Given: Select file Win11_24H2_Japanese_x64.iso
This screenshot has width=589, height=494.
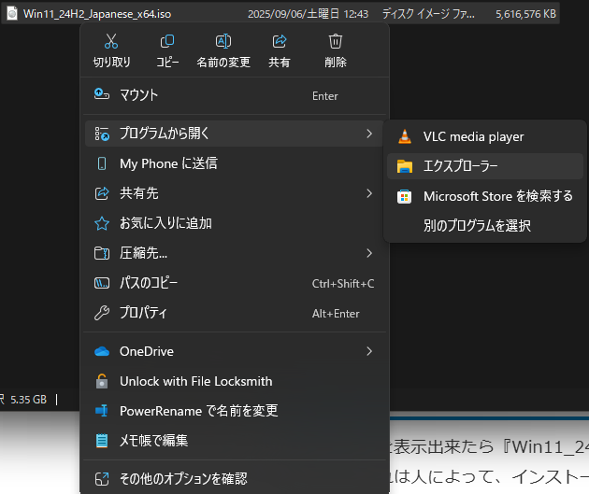Looking at the screenshot, I should (x=97, y=14).
